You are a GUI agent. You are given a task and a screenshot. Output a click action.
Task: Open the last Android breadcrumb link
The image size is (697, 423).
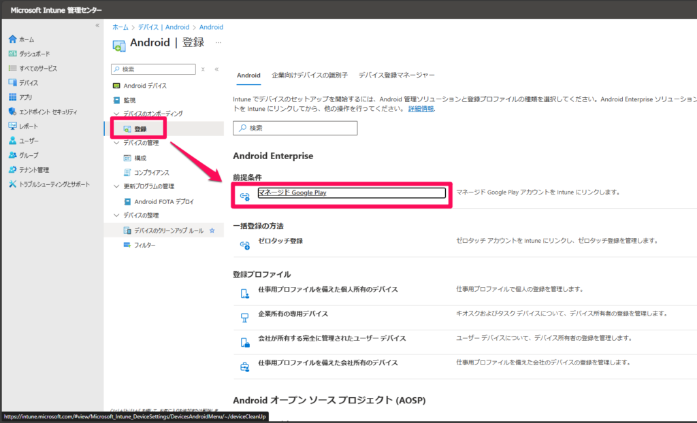[x=211, y=27]
